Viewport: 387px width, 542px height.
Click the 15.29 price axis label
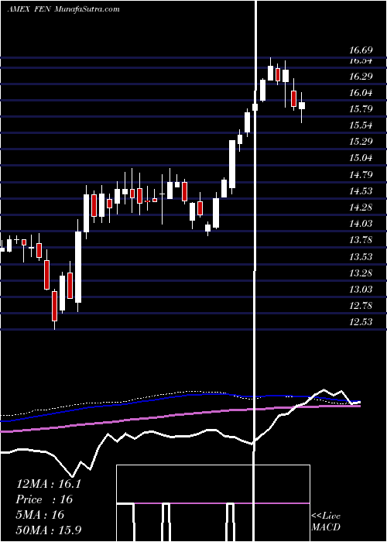pyautogui.click(x=361, y=142)
